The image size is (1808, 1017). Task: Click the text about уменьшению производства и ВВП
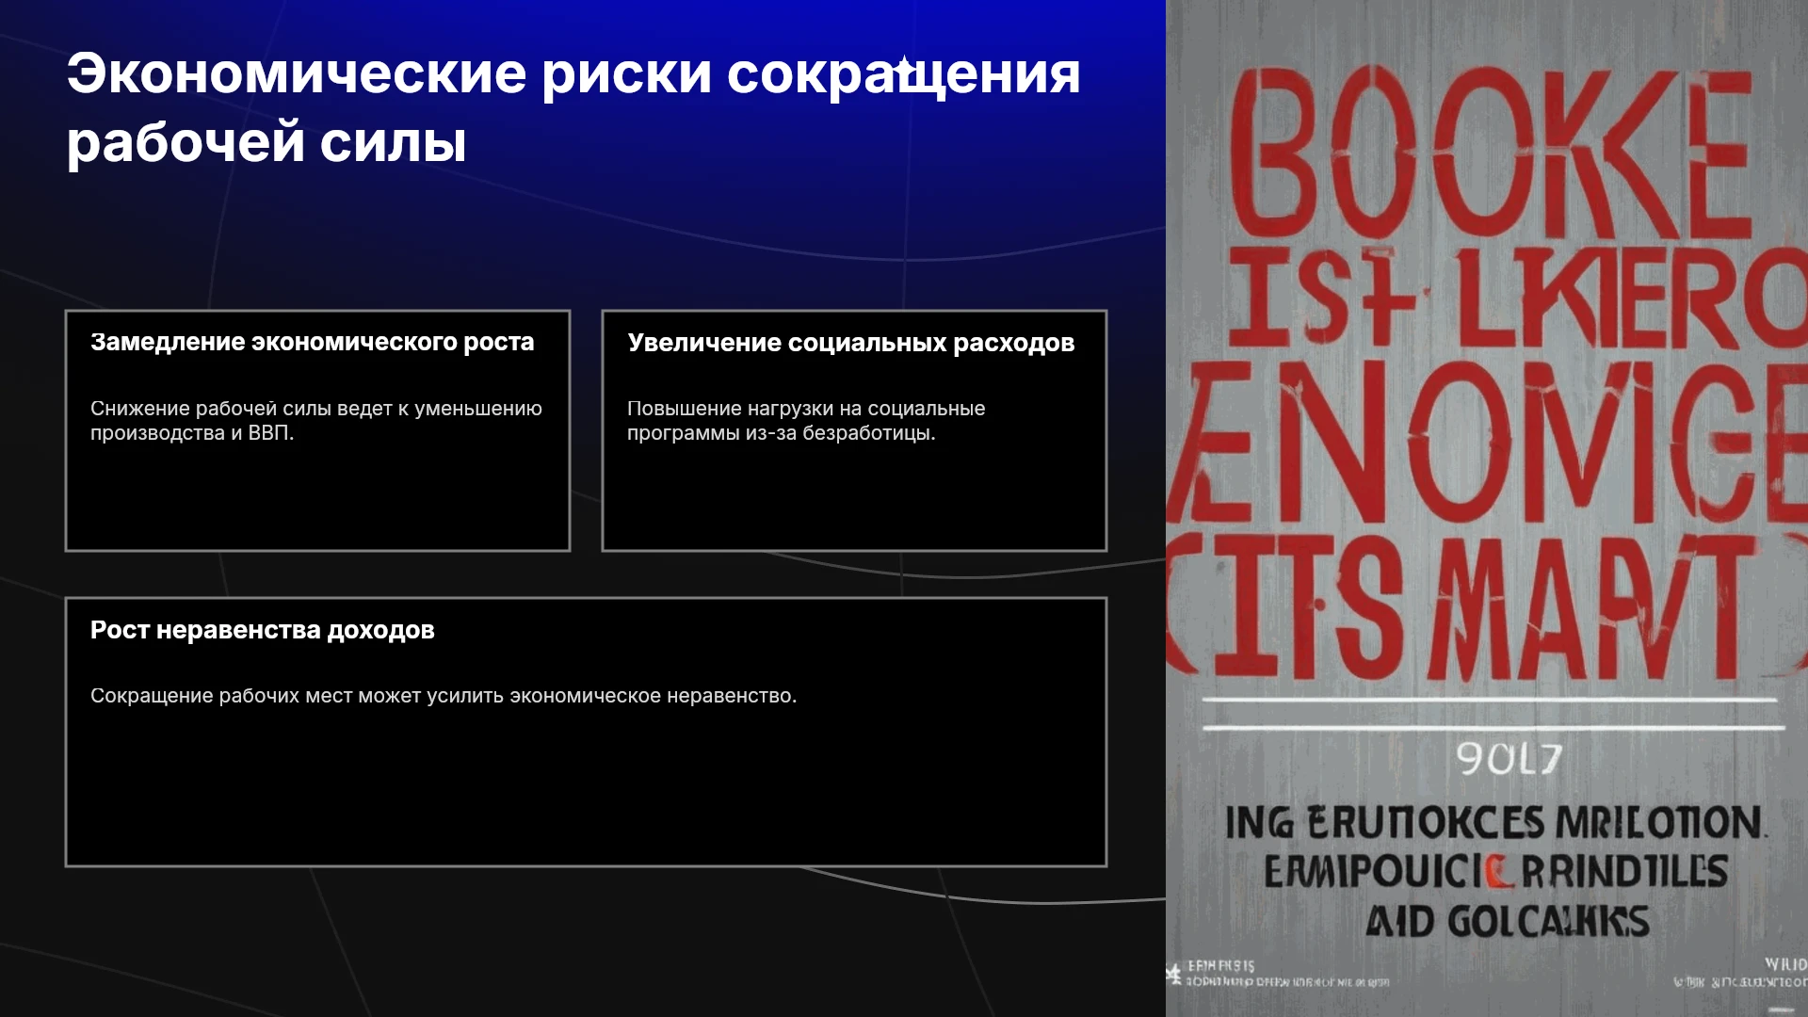pos(316,421)
